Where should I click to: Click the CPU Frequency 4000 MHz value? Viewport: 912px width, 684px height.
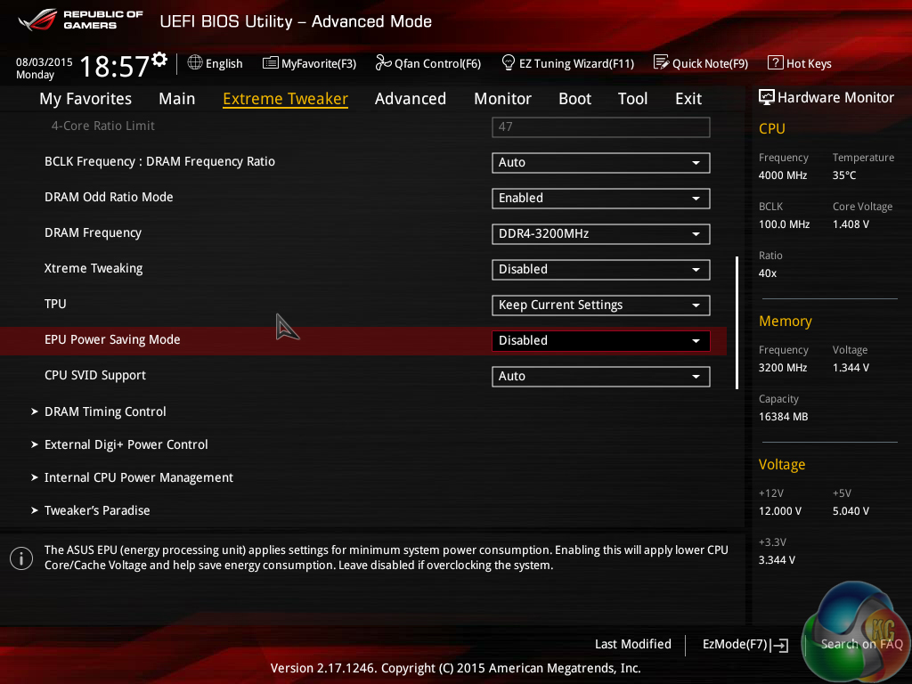(x=782, y=175)
